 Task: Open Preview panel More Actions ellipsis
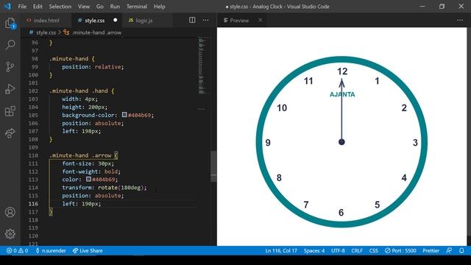(x=460, y=20)
